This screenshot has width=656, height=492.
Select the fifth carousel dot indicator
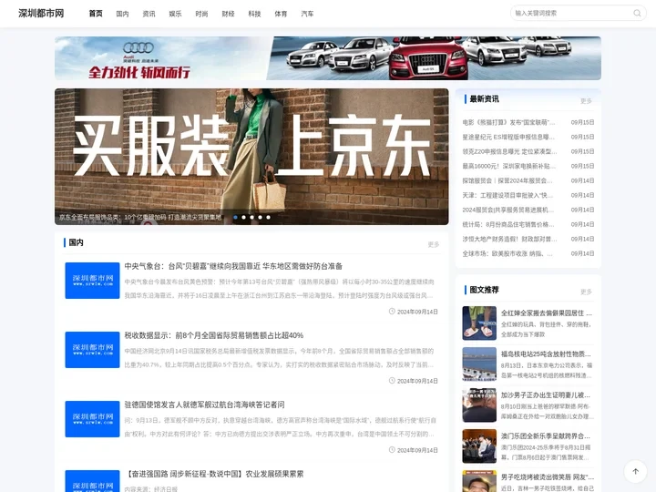click(x=268, y=217)
